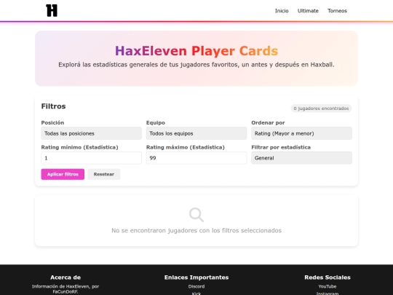
Task: Open the Torneos menu item
Action: point(338,11)
